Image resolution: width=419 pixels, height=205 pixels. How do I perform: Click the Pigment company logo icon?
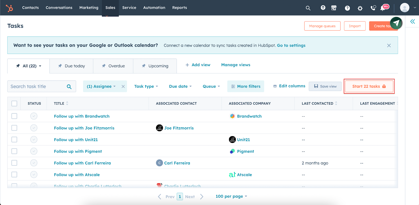pyautogui.click(x=232, y=151)
